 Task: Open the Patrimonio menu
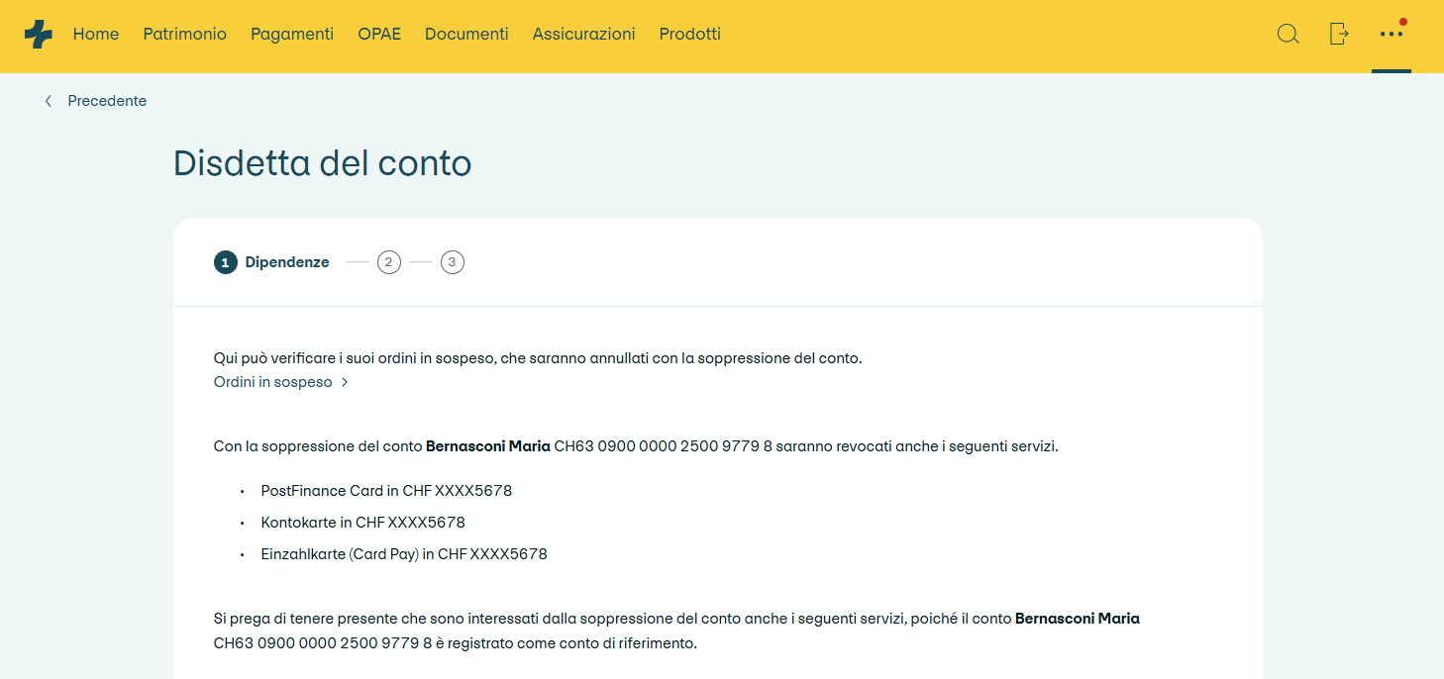[185, 34]
